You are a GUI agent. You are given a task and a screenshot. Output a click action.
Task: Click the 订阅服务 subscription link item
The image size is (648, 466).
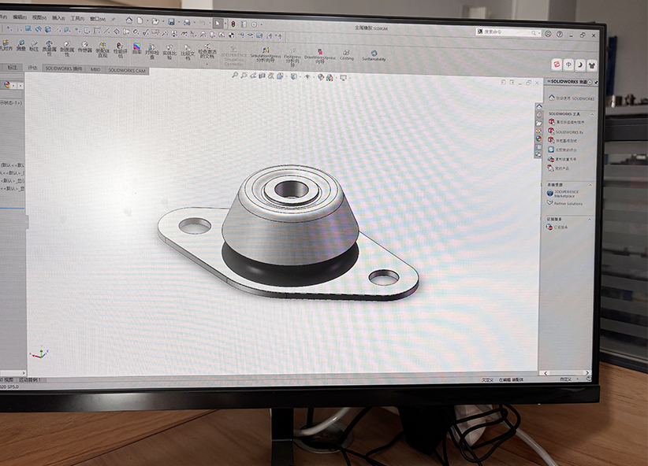(558, 227)
